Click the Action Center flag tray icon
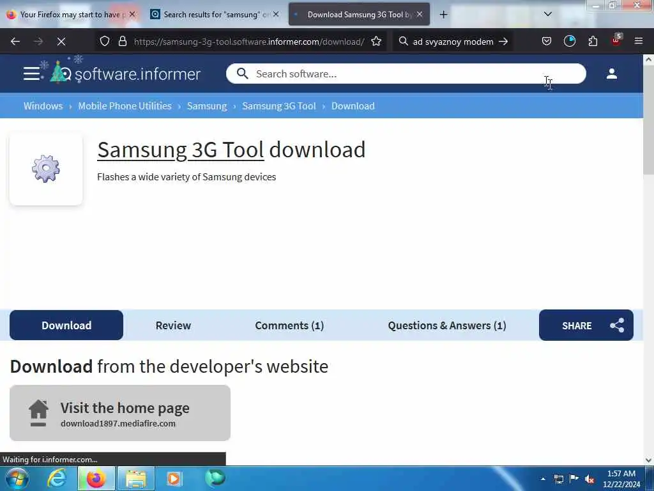Image resolution: width=654 pixels, height=491 pixels. [574, 479]
